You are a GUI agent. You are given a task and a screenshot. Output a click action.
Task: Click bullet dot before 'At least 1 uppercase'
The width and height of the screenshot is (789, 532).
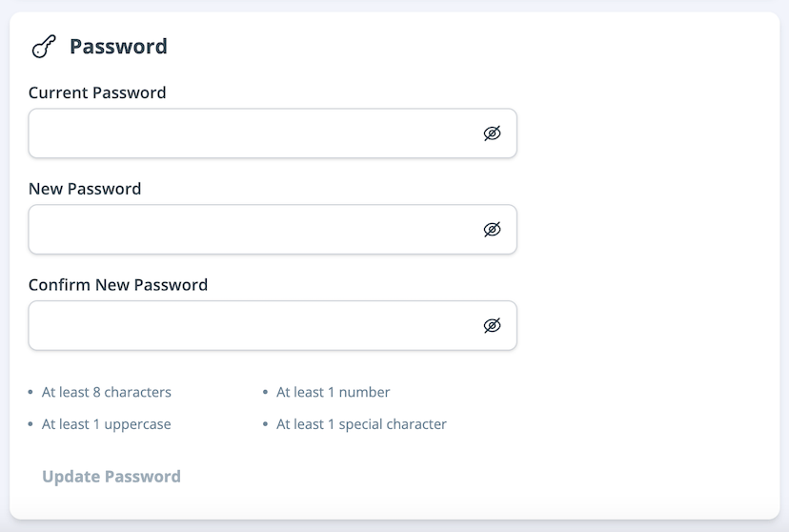coord(30,424)
